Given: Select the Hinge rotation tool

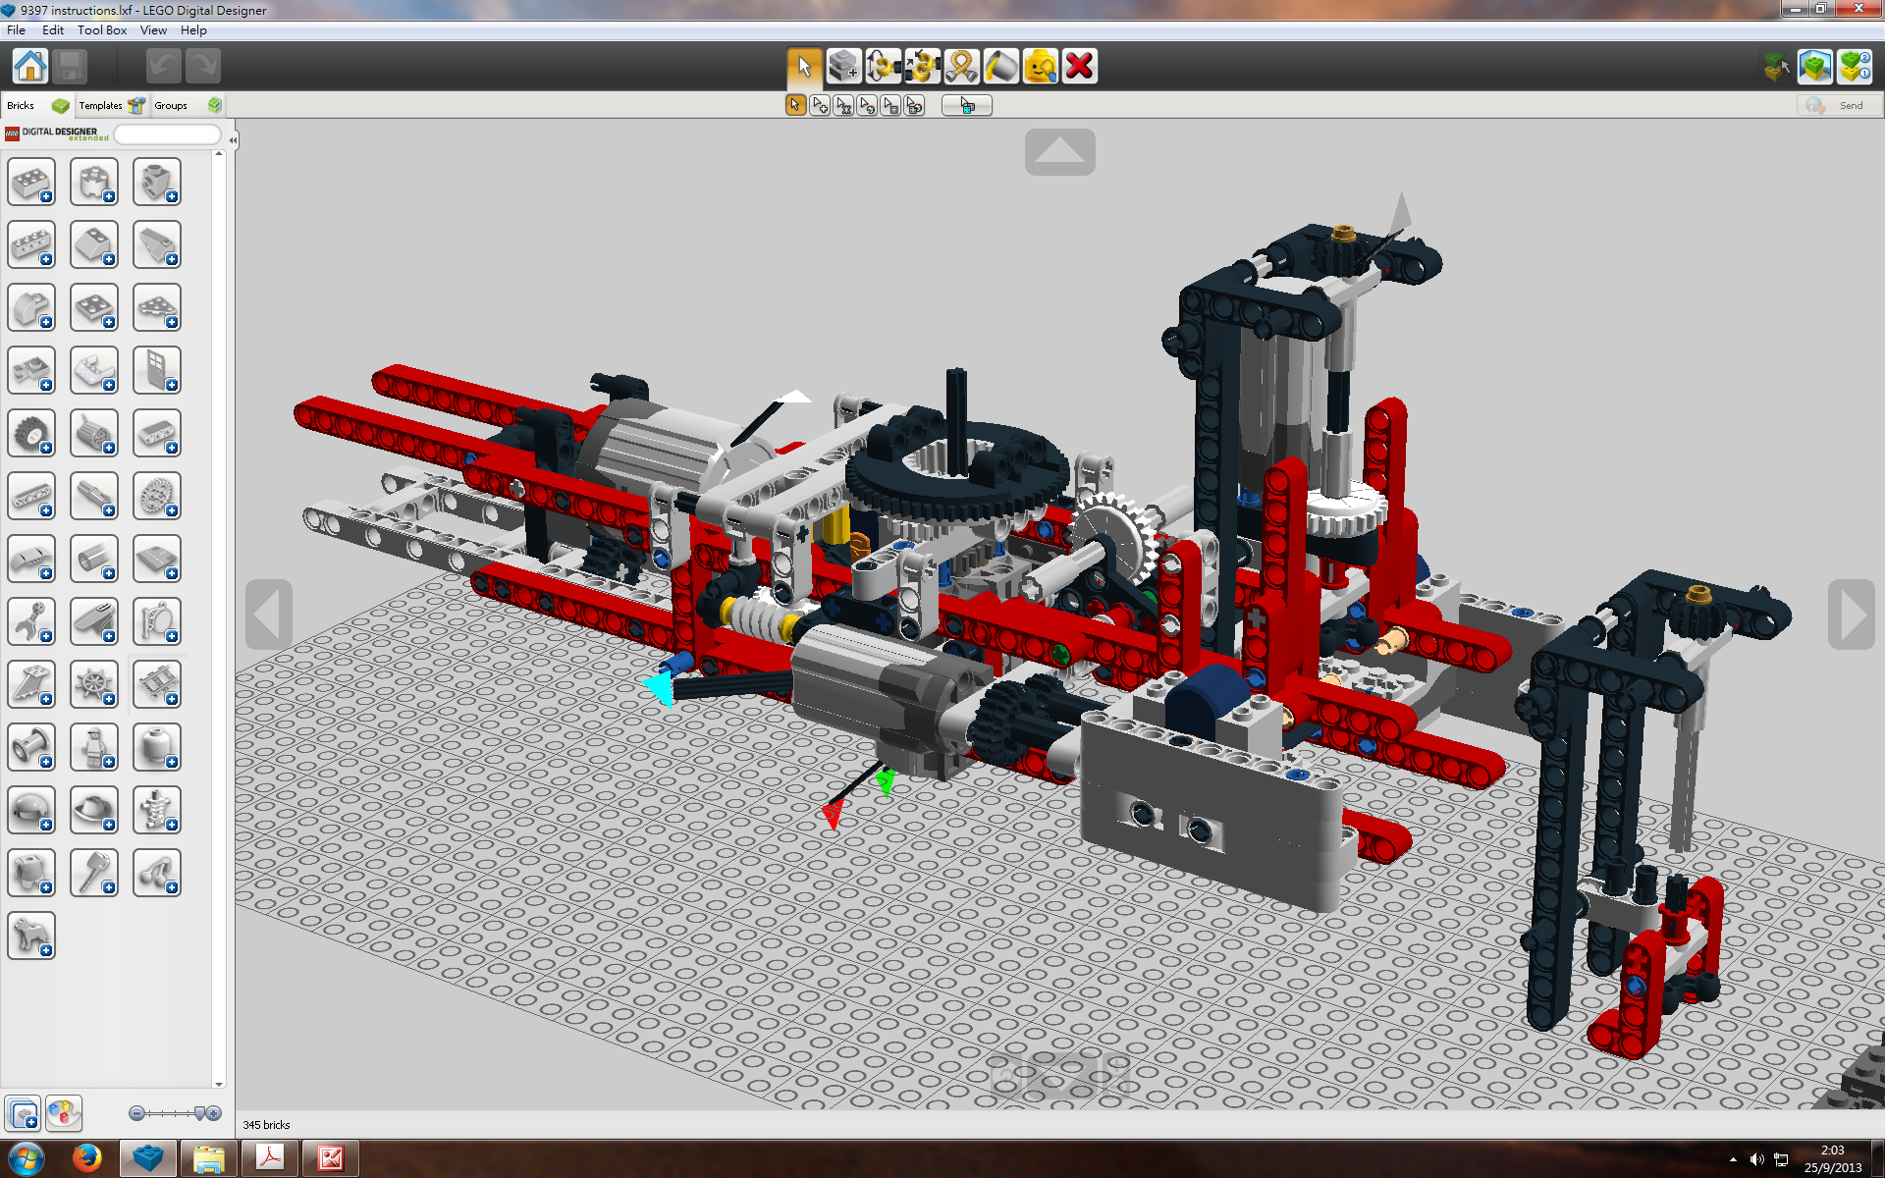Looking at the screenshot, I should point(882,67).
